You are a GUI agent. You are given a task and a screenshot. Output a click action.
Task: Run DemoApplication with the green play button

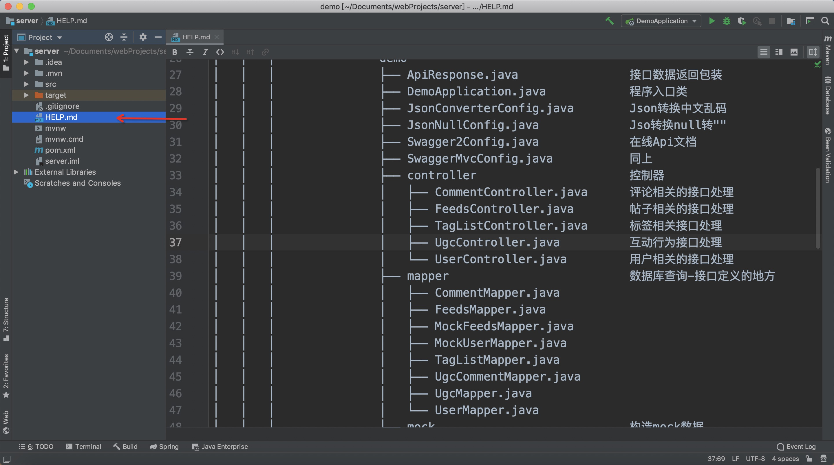click(x=712, y=21)
